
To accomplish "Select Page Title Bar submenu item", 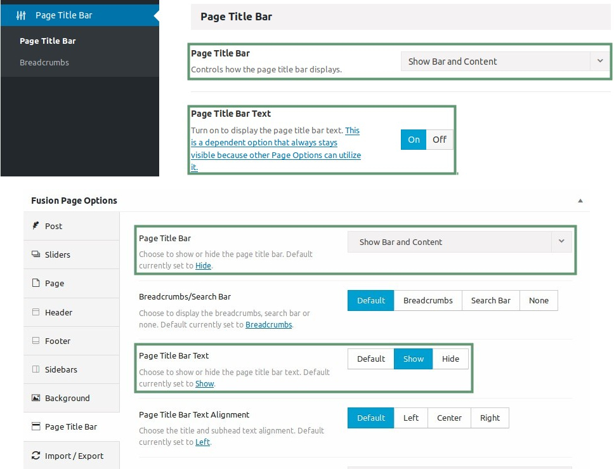I will click(48, 41).
